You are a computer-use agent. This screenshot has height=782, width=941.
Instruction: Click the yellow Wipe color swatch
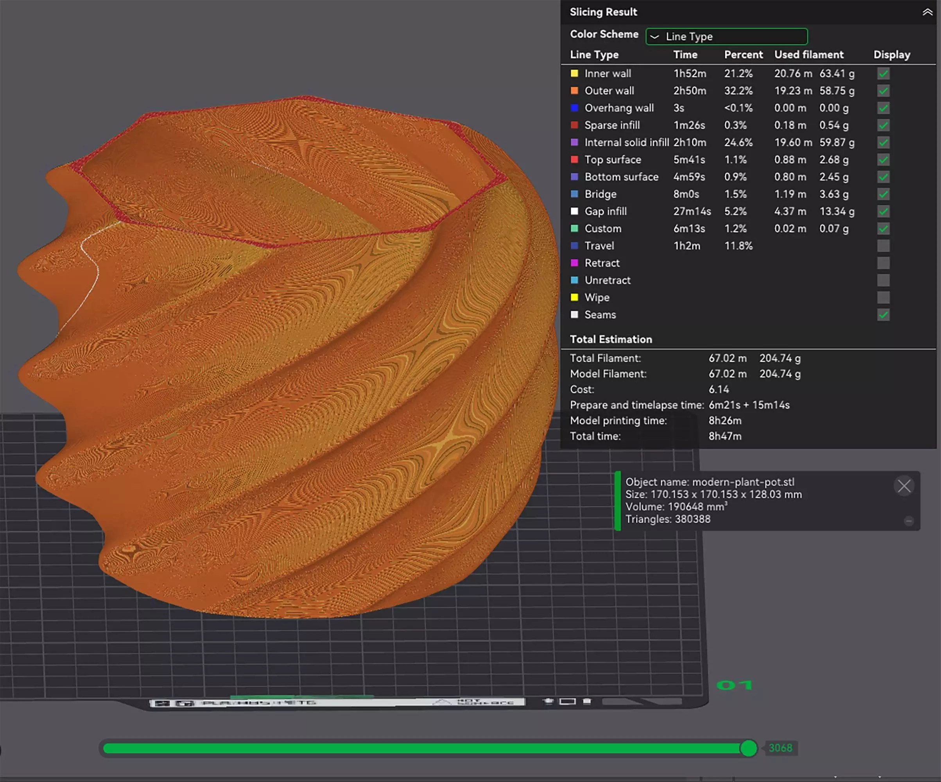574,297
